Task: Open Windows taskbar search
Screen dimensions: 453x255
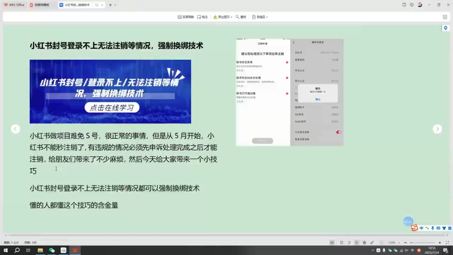Action: pos(17,251)
